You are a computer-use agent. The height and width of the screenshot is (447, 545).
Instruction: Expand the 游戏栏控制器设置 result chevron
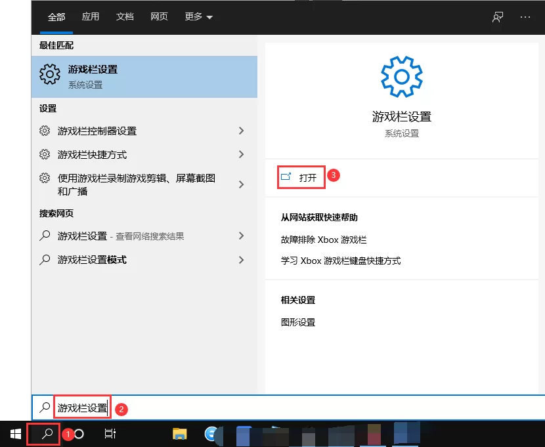pos(241,131)
